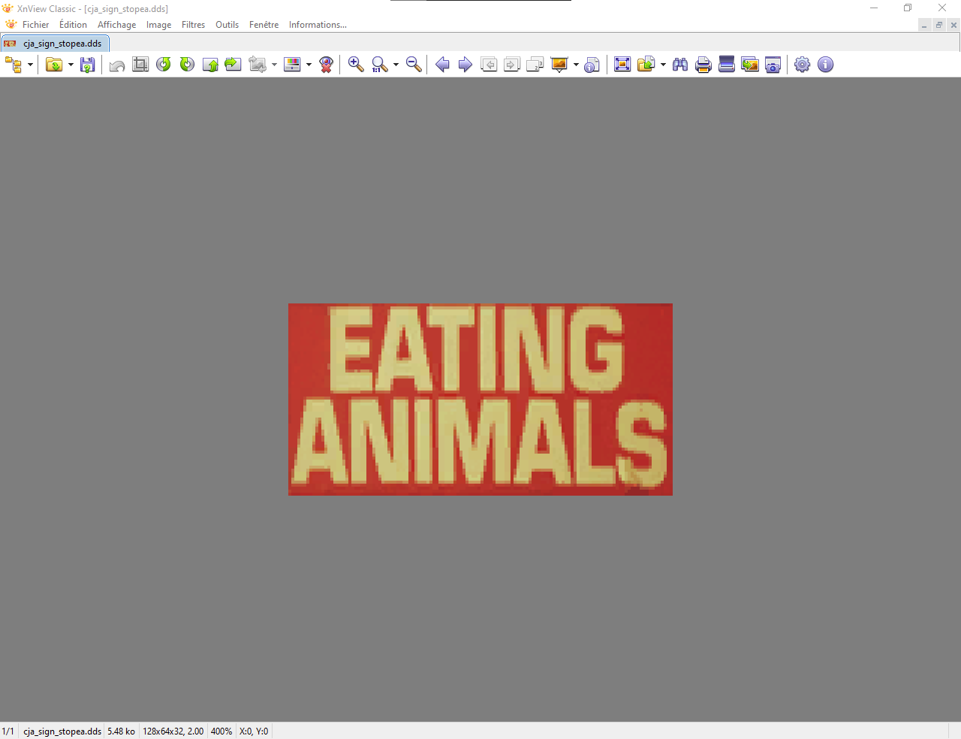Rotate the image counter-clockwise
This screenshot has width=961, height=739.
(x=164, y=65)
